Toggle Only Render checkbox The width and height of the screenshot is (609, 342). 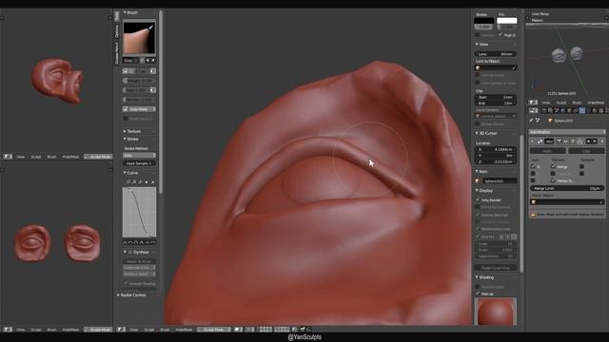(x=478, y=199)
